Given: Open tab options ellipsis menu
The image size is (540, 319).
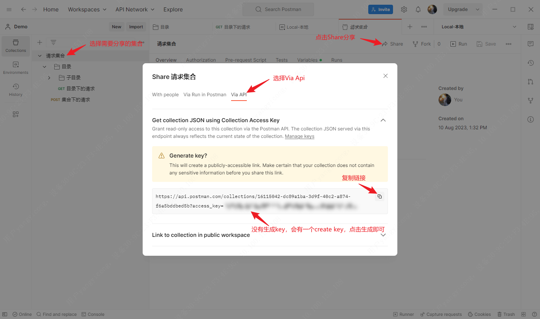Looking at the screenshot, I should (424, 27).
